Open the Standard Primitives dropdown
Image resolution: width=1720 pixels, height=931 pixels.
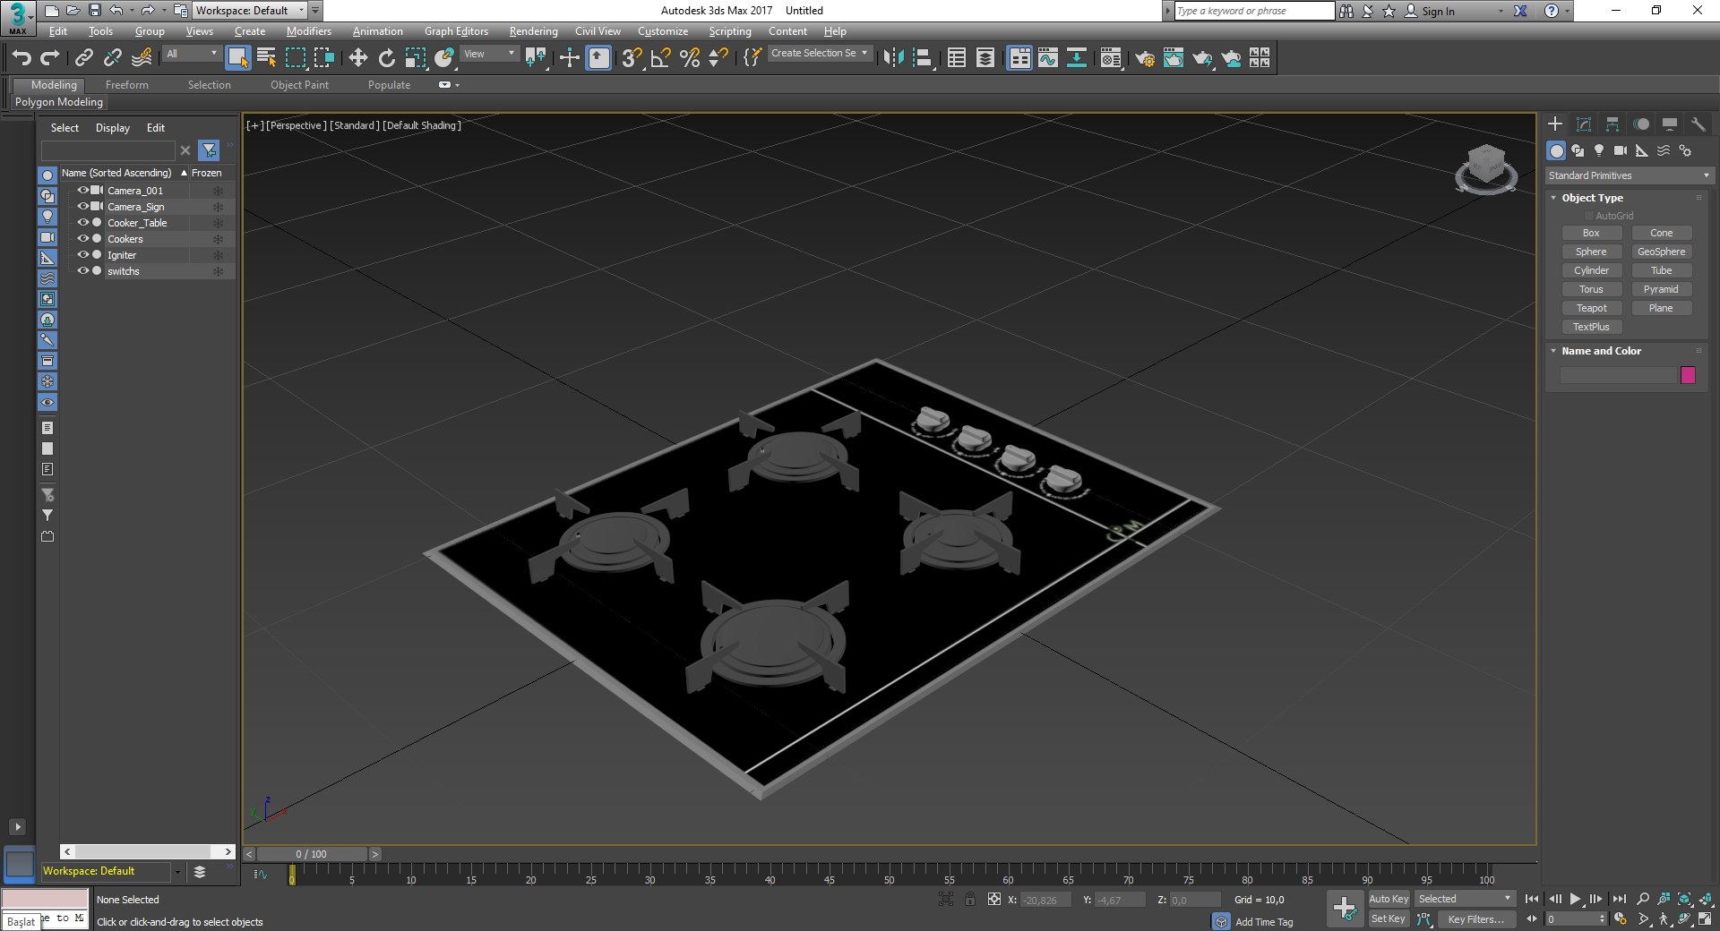(x=1628, y=175)
